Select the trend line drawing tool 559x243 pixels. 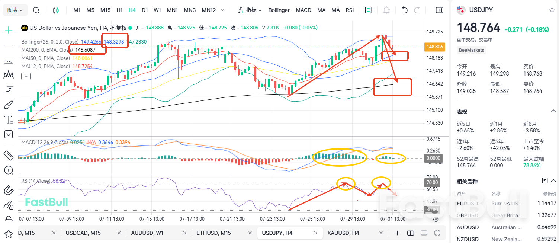pos(8,45)
